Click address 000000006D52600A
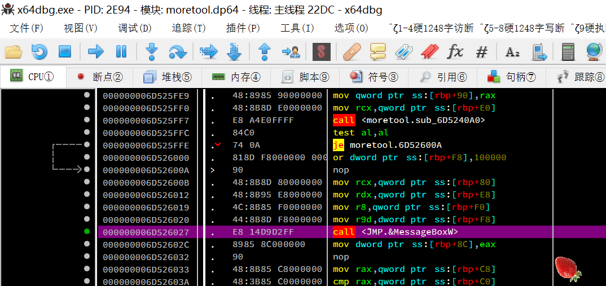The image size is (606, 286). click(146, 170)
